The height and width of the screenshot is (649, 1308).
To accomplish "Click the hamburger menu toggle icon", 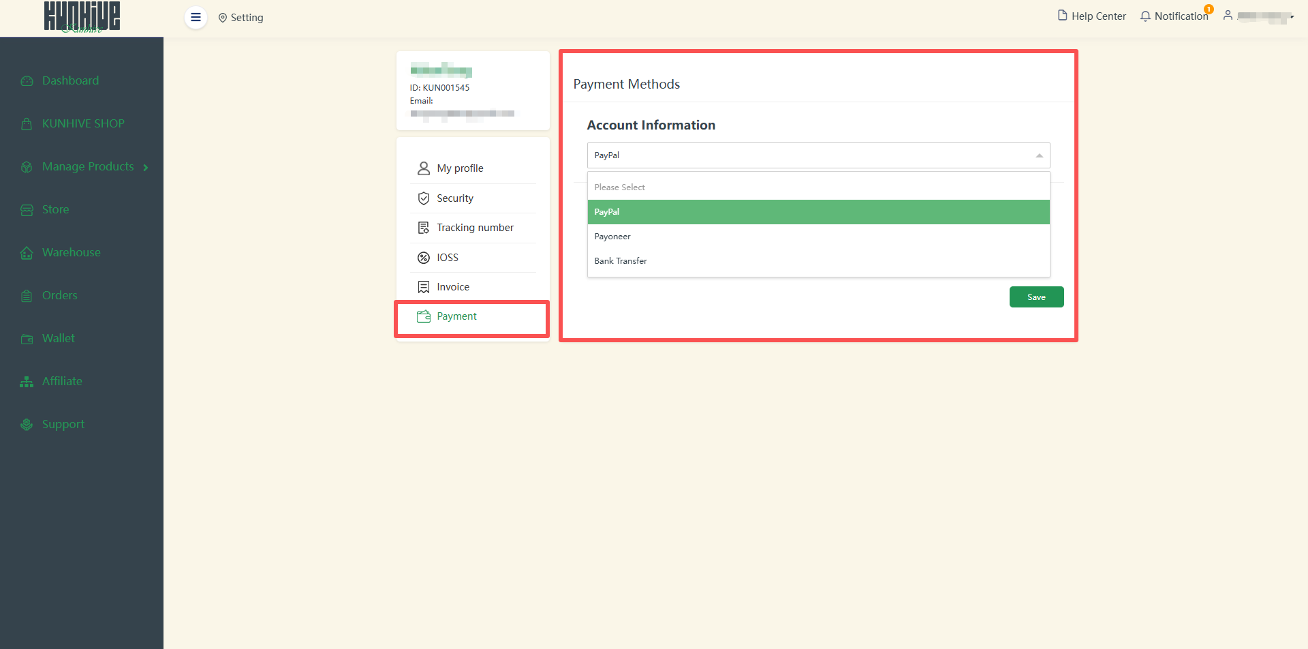I will (x=196, y=18).
